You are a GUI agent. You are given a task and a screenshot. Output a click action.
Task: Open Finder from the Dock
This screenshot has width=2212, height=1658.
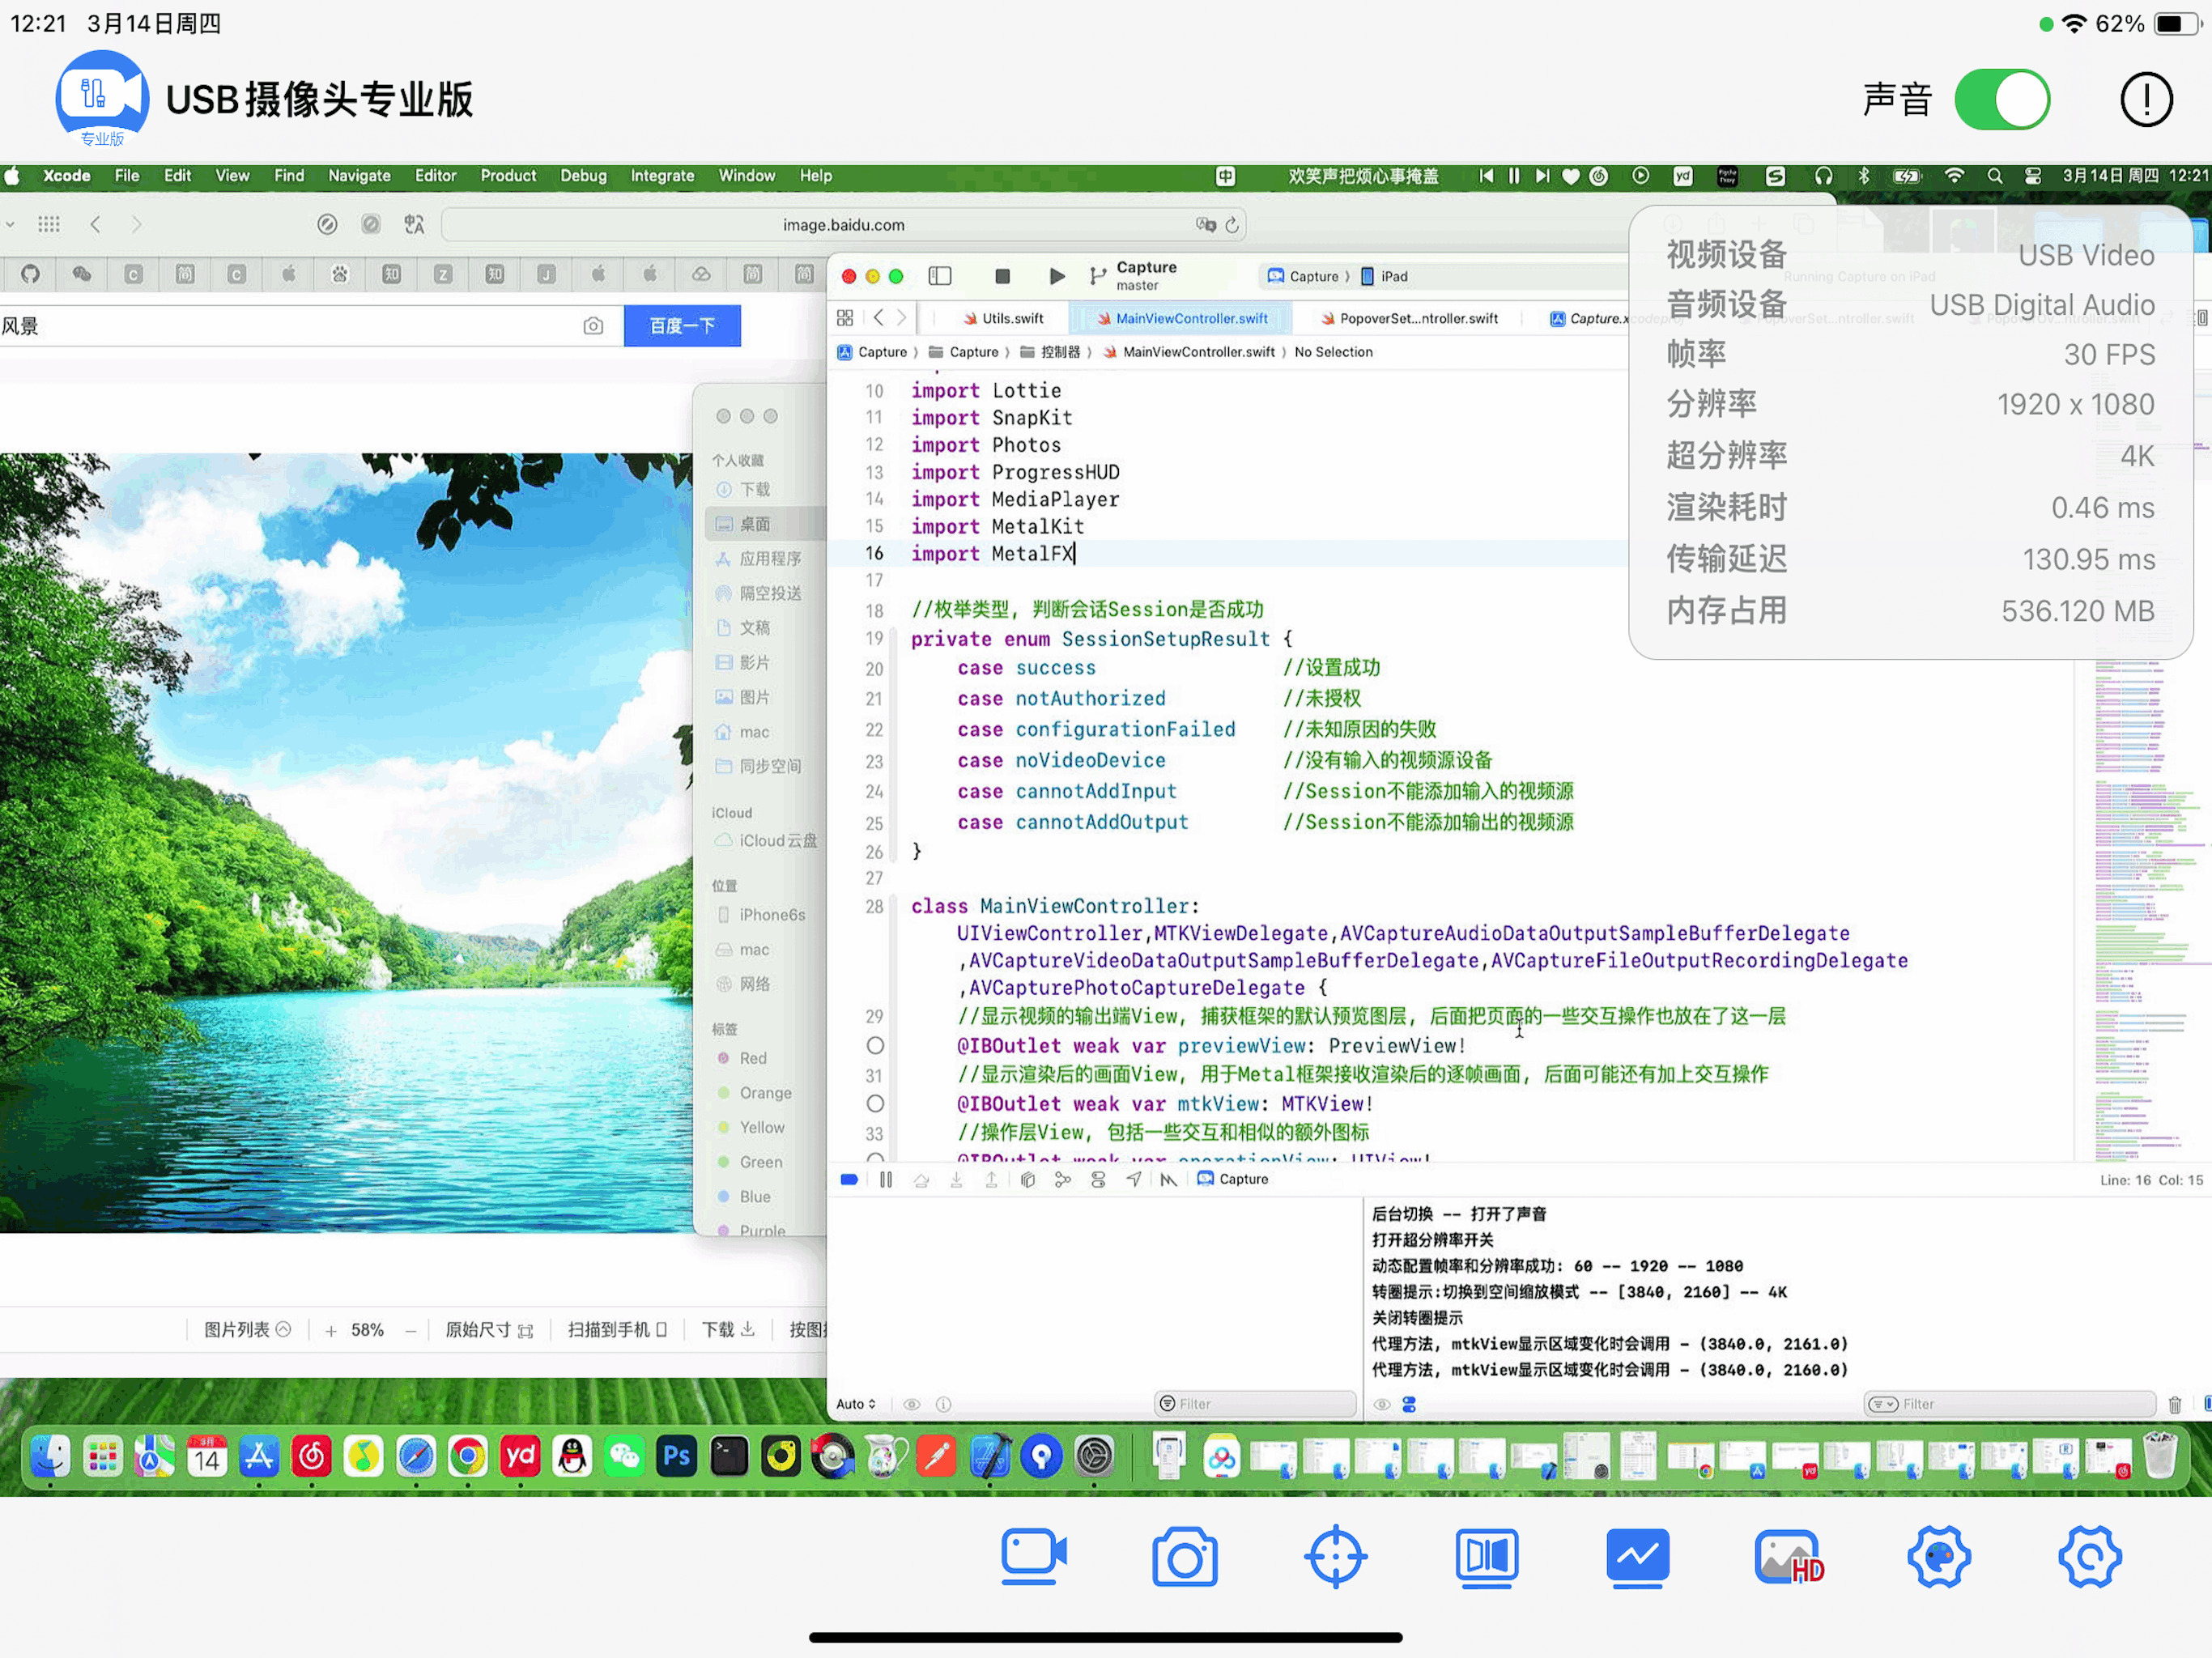[x=50, y=1456]
